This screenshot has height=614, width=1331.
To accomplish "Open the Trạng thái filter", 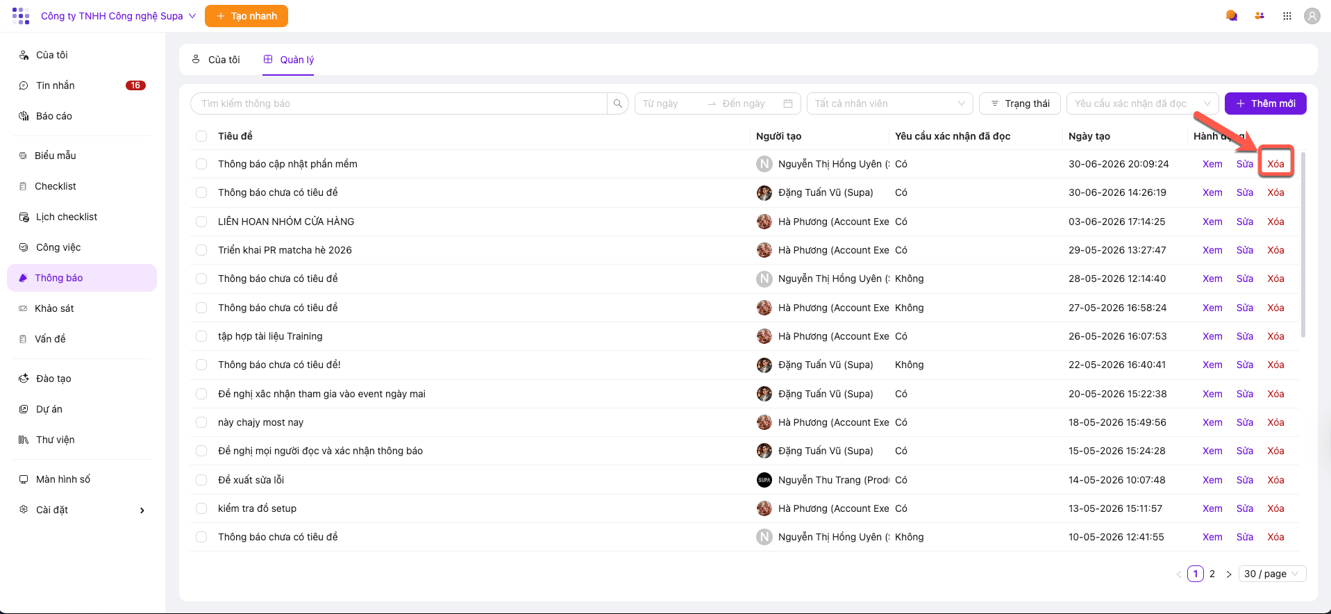I will (1020, 103).
